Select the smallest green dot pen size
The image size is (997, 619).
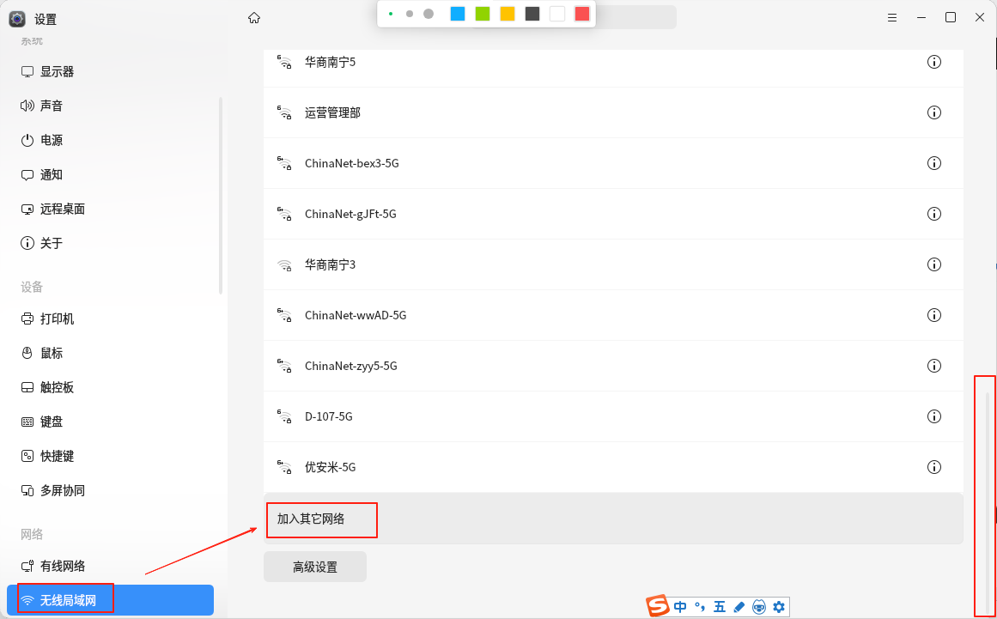pyautogui.click(x=391, y=14)
